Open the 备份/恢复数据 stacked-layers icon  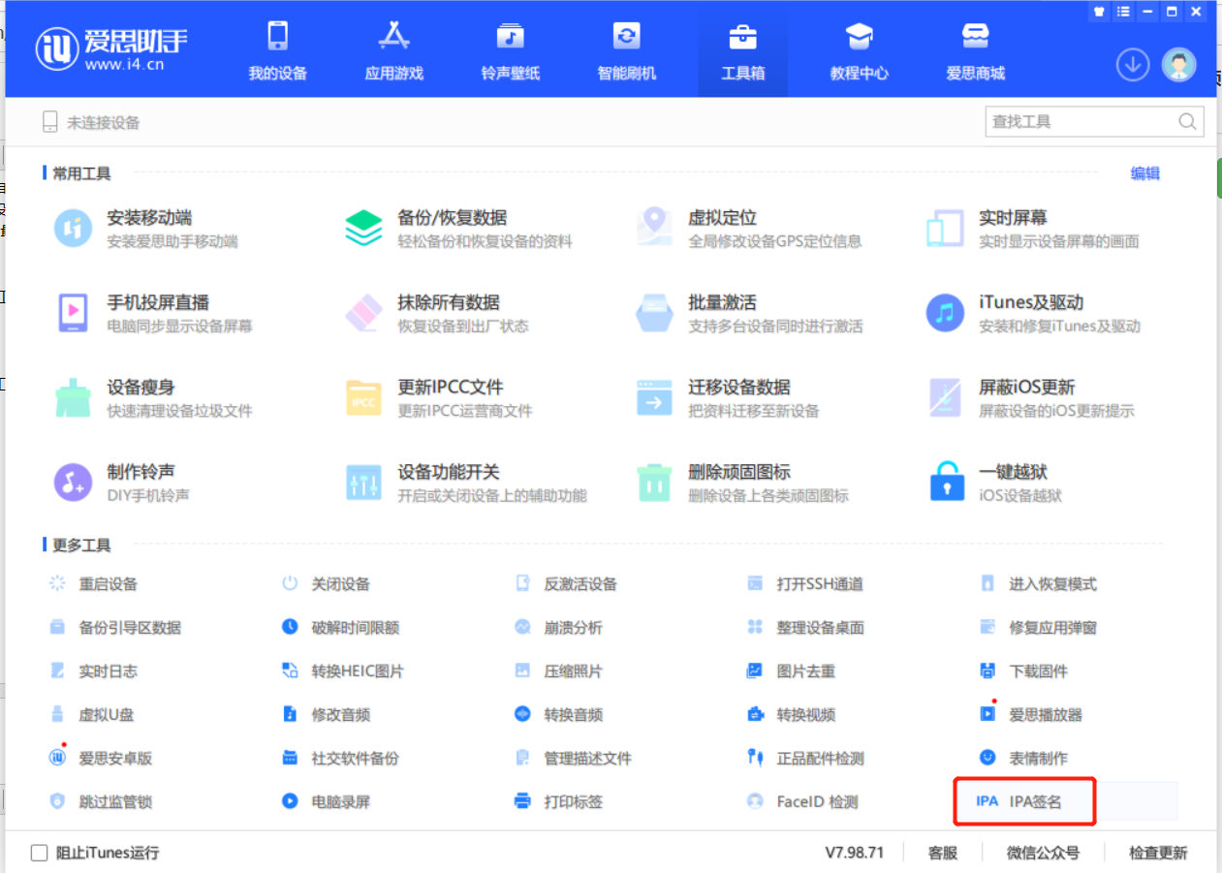click(x=364, y=229)
